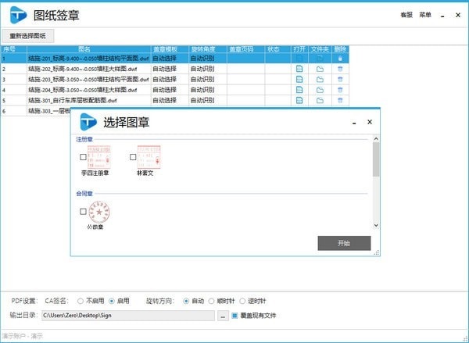This screenshot has height=343, width=469.
Task: Enable the 公司章 checkbox
Action: [84, 212]
